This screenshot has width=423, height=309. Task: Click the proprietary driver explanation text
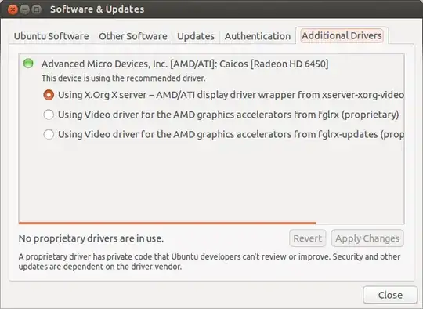click(209, 261)
